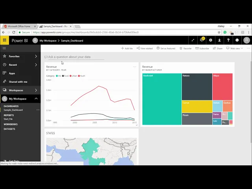
Task: Click the Leo treemap block
Action: tap(217, 122)
